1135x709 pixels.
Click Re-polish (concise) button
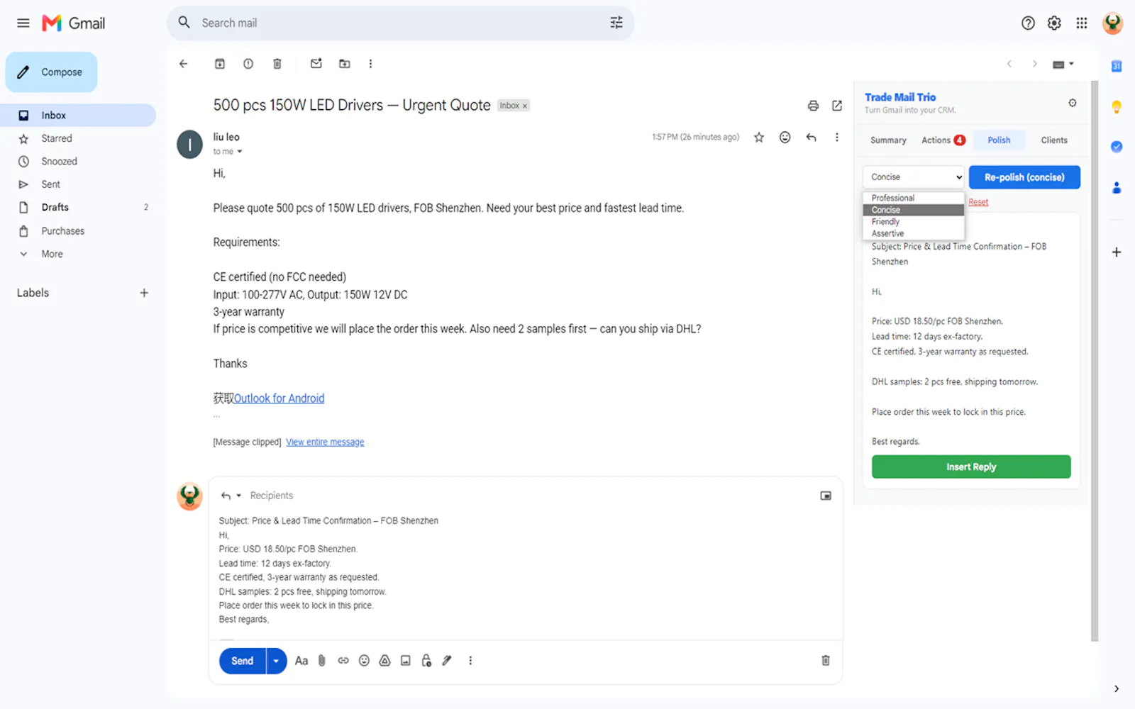coord(1024,177)
